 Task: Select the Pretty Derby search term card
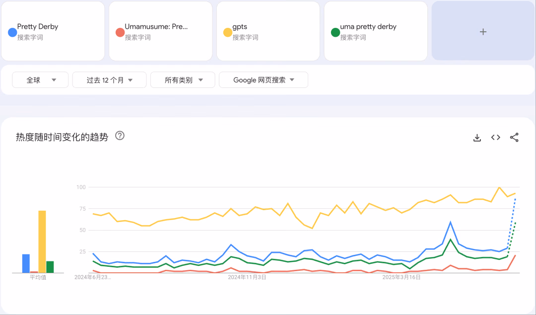tap(53, 31)
